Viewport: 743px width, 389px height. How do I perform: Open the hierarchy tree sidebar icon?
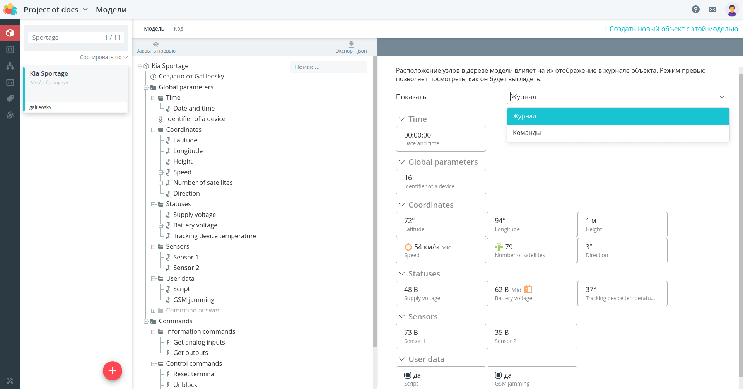coord(10,66)
